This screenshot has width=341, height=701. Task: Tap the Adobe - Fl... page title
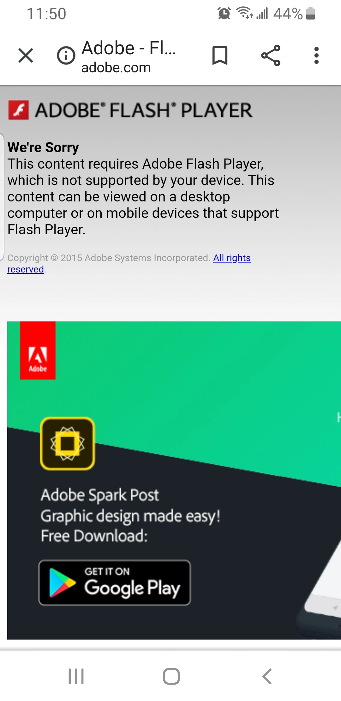(x=129, y=48)
